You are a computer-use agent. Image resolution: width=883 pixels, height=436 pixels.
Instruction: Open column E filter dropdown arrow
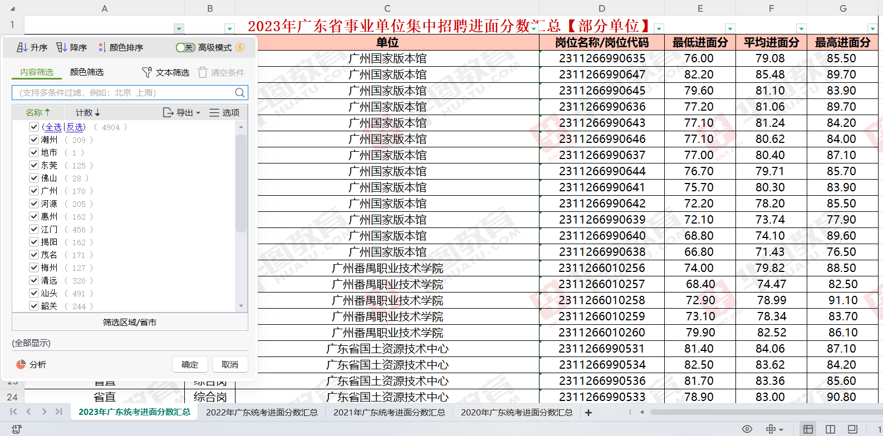[730, 28]
